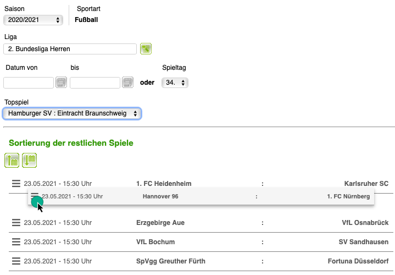This screenshot has width=395, height=275.
Task: Click the date of the VfL Bochum match
Action: (58, 241)
